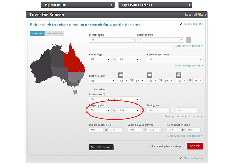236x168 pixels.
Task: Click arrow icon on My saved searches button
Action: (189, 5)
